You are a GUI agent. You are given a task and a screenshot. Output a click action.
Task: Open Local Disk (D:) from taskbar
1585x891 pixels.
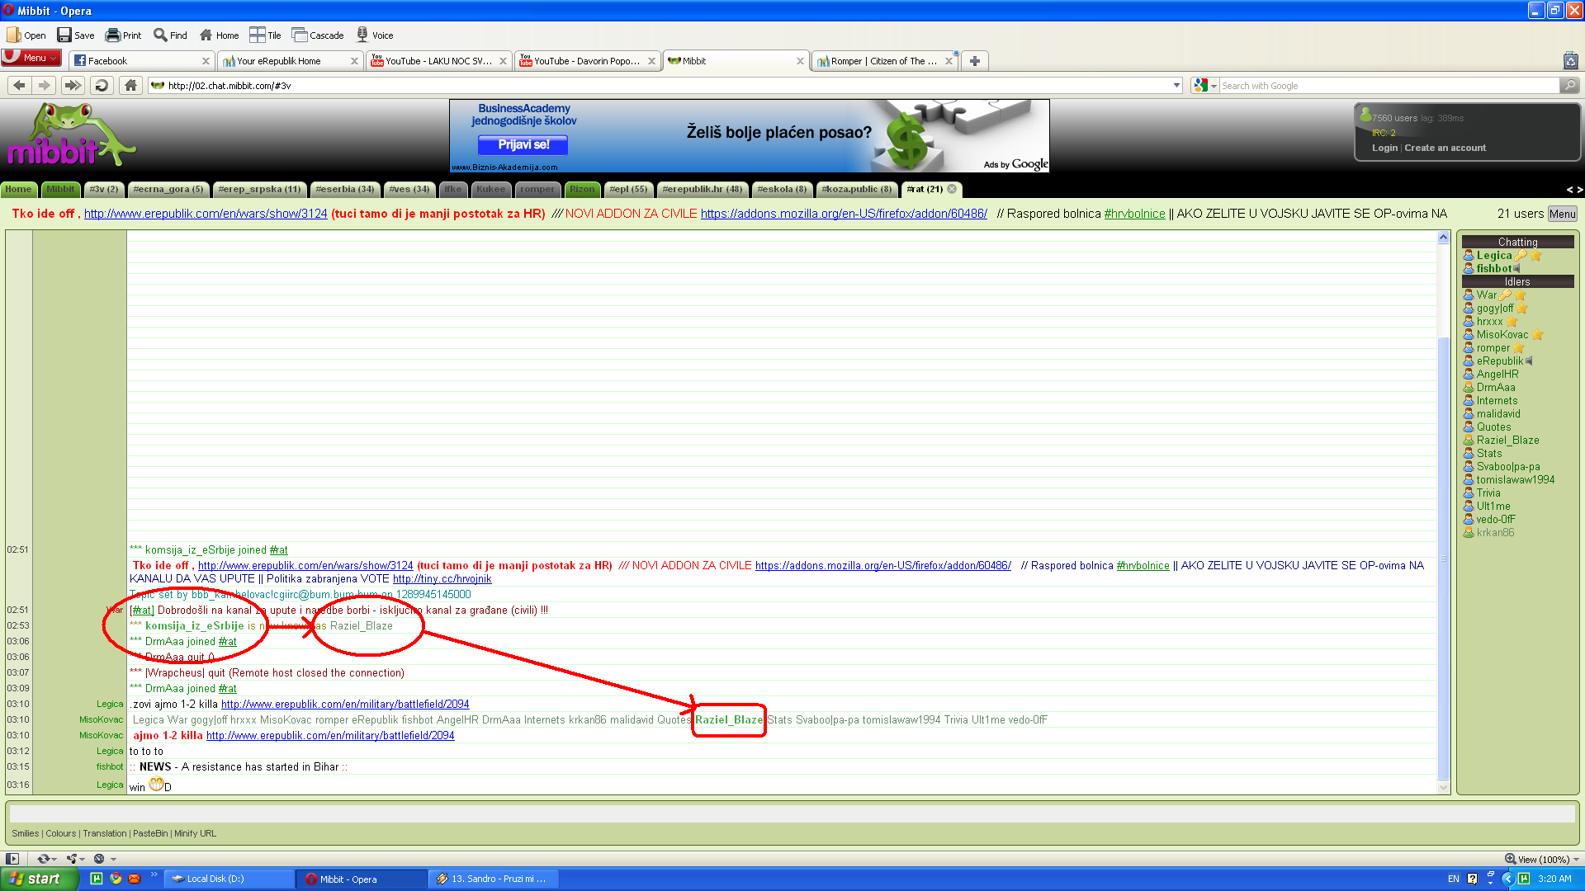pos(216,879)
